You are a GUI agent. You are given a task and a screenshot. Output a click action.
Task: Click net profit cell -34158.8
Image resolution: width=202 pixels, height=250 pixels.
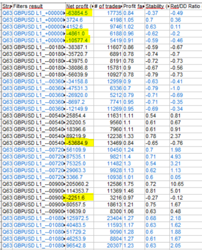[x=79, y=82]
